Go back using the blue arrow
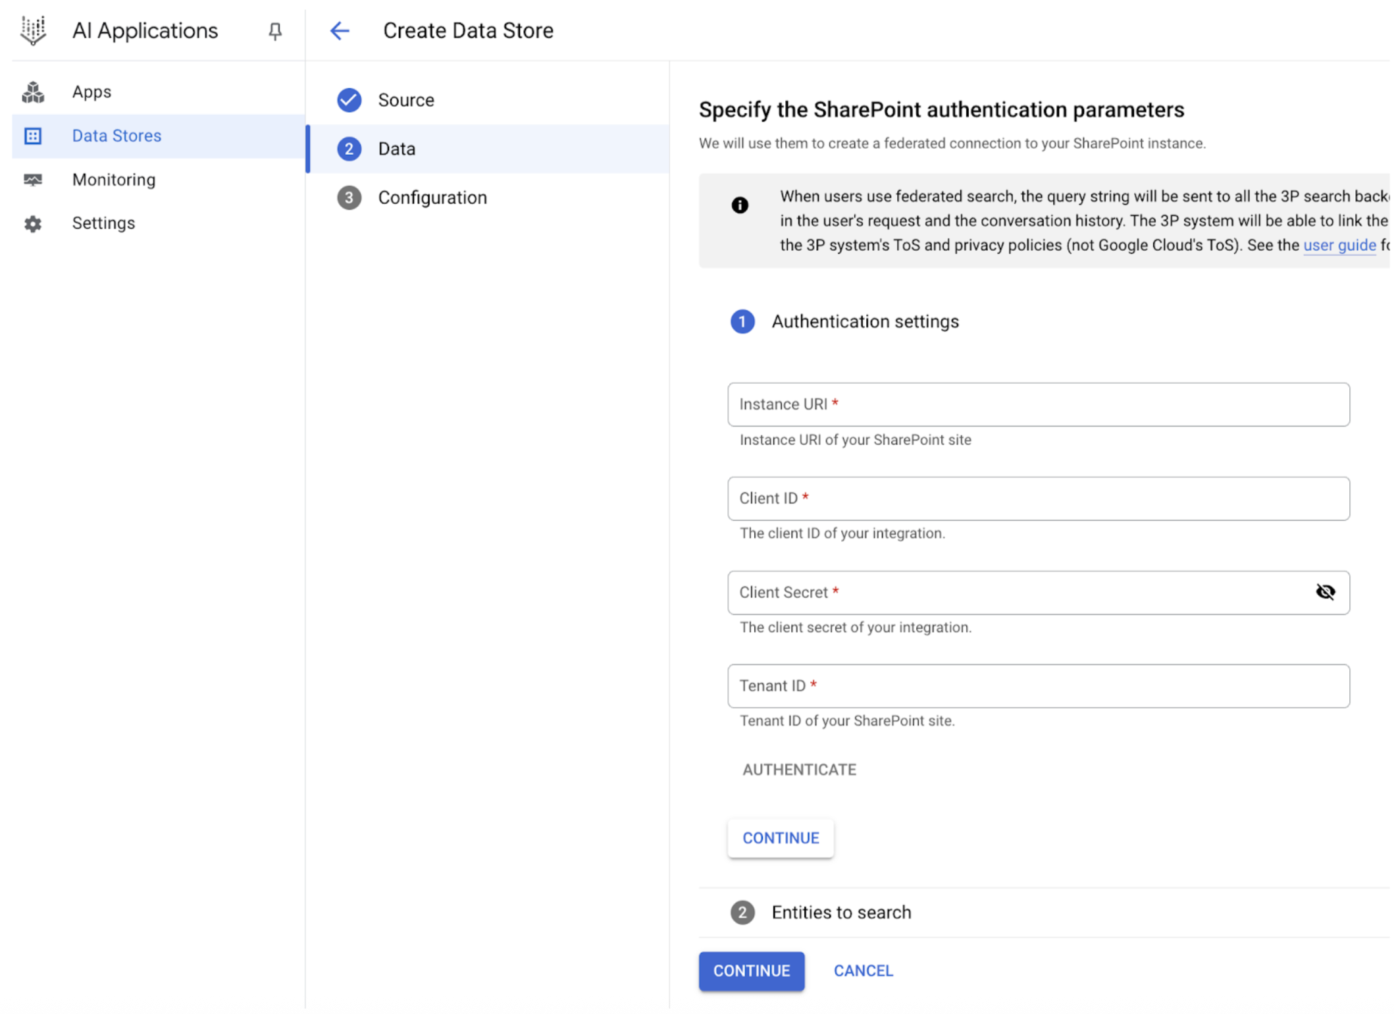Viewport: 1394px width, 1014px height. click(340, 30)
